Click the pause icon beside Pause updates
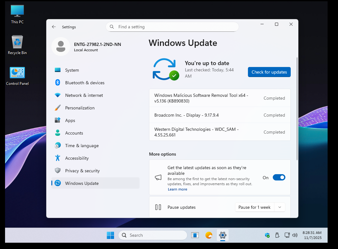The width and height of the screenshot is (338, 249). click(x=158, y=207)
